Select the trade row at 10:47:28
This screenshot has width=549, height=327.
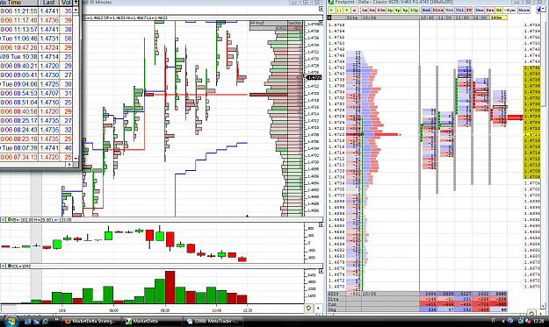click(36, 47)
